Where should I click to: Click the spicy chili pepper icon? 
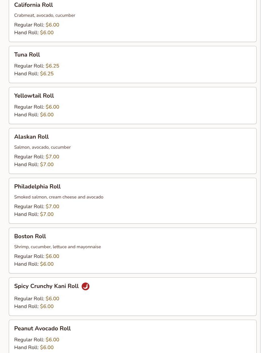click(x=86, y=286)
